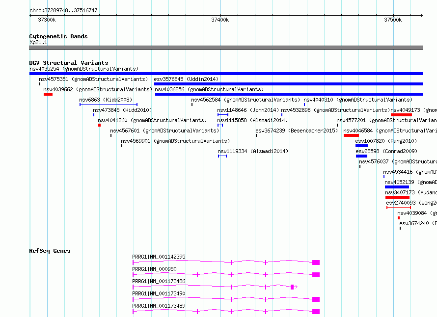The height and width of the screenshot is (317, 437).
Task: Open nsv473845 (Kidd2010) variant label
Action: pos(122,110)
